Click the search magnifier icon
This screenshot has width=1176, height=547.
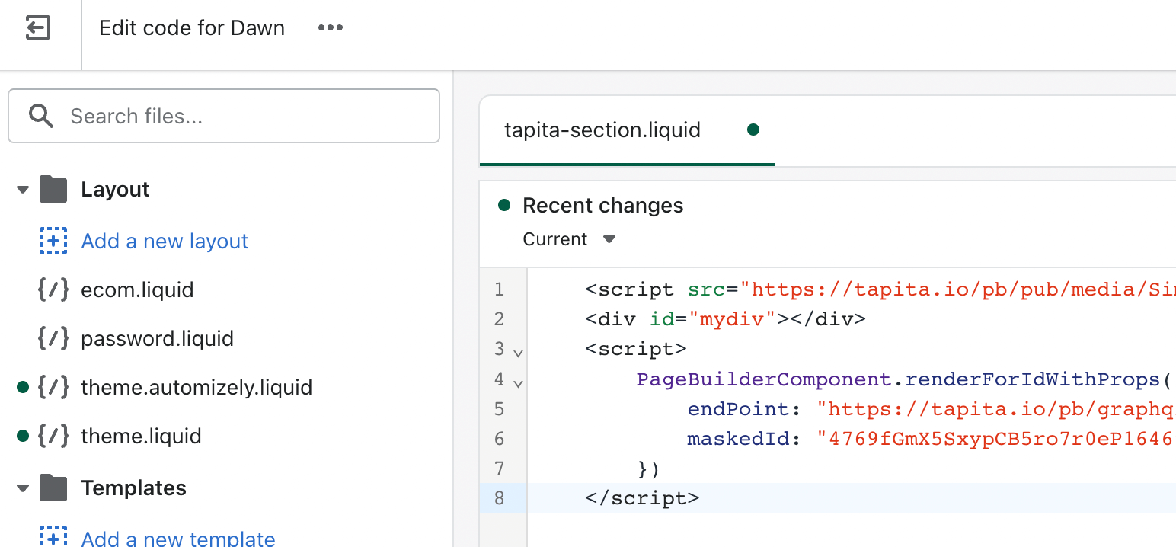(x=40, y=116)
